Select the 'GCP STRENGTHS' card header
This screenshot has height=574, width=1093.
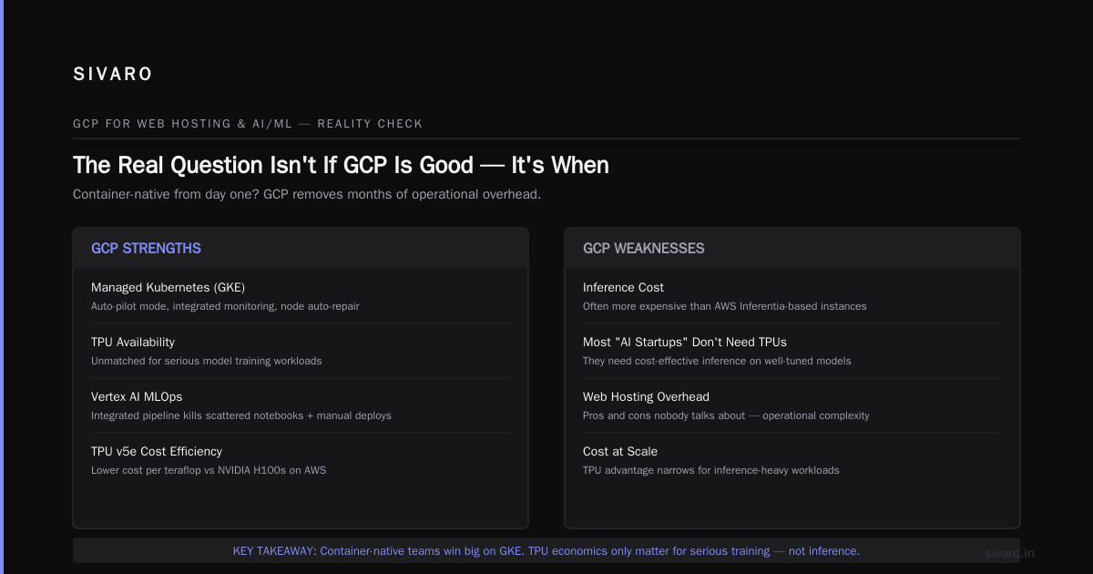click(301, 248)
